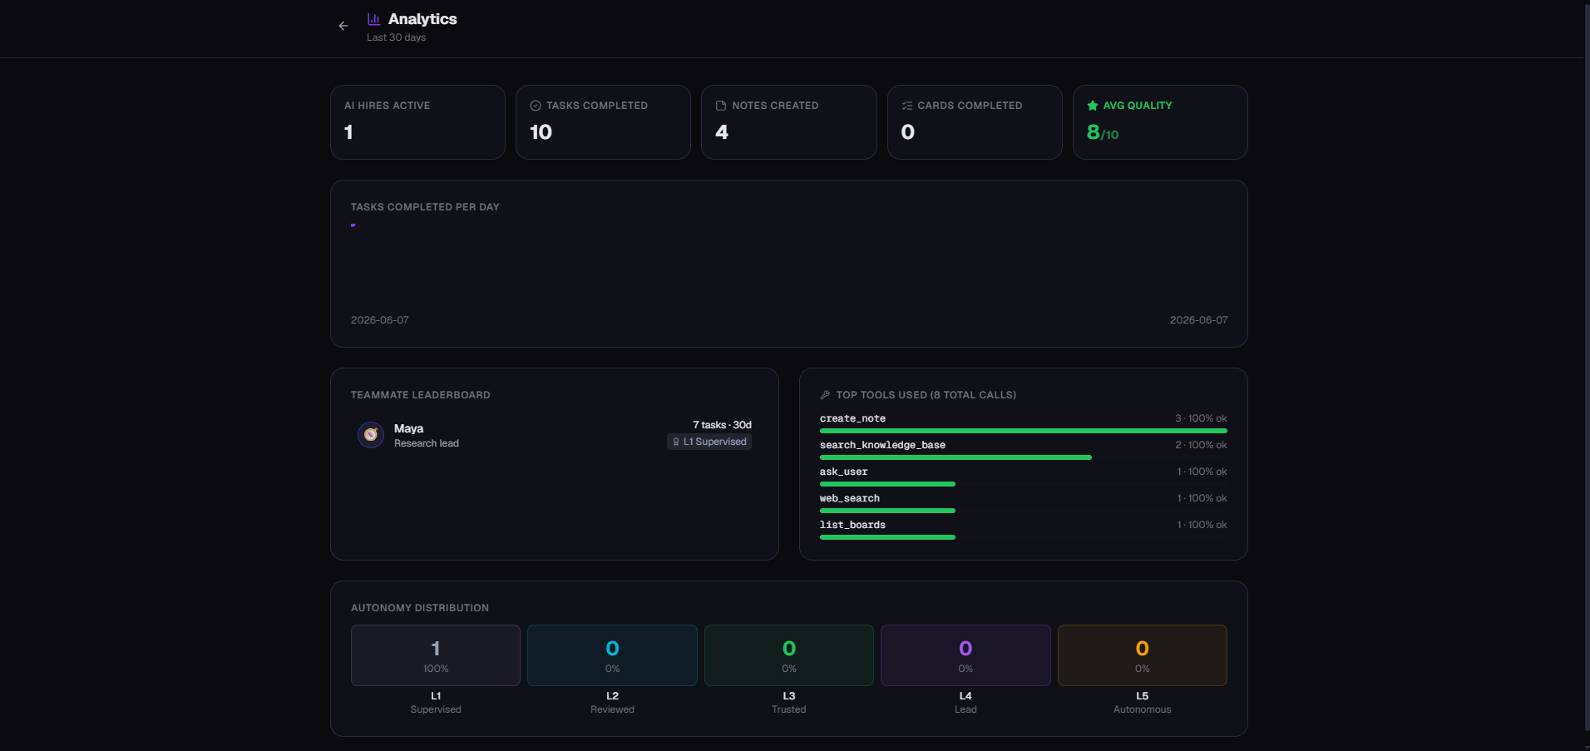Click the L3 Trusted autonomy box
The width and height of the screenshot is (1590, 751).
(789, 655)
